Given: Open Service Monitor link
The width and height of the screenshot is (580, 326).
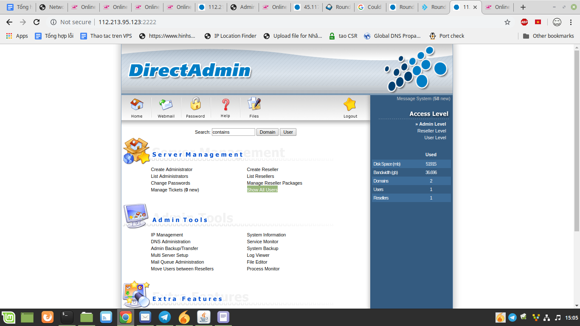Looking at the screenshot, I should click(x=262, y=242).
